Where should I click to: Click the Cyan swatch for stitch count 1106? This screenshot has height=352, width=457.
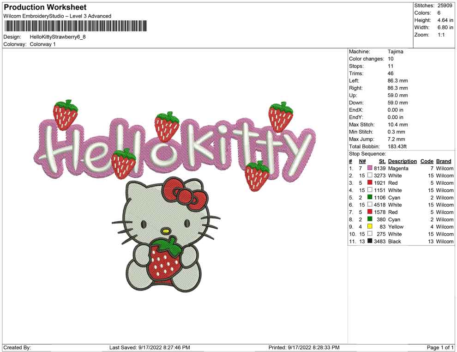pos(370,197)
